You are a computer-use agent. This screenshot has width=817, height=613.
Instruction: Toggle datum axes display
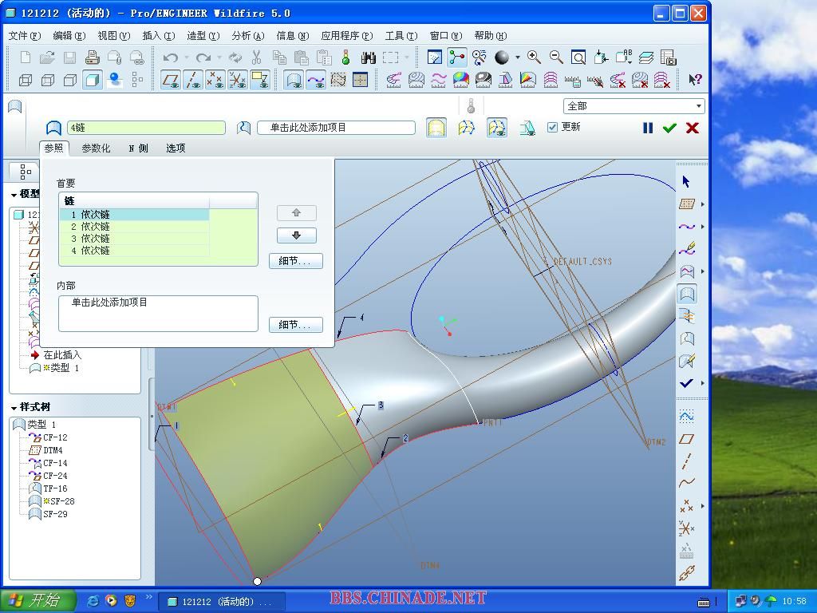point(193,80)
